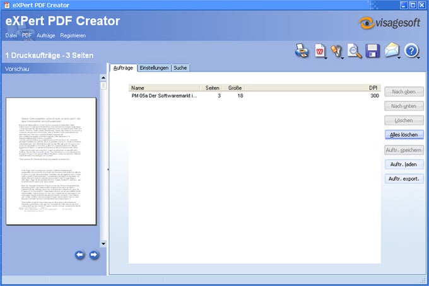Switch to the Aufträge tab
Screen dimensions: 429x286
pos(123,68)
